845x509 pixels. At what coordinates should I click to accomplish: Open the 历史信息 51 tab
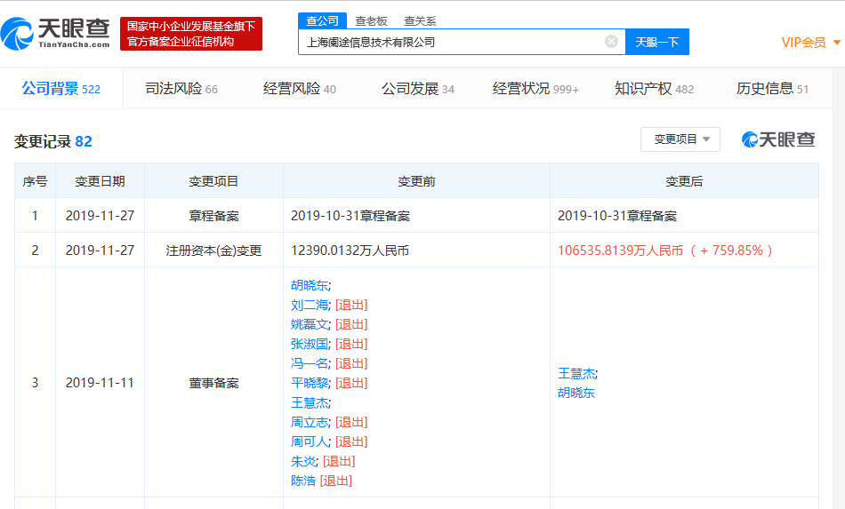772,89
